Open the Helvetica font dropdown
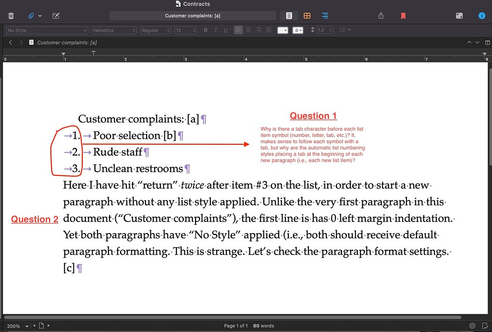 coord(114,30)
